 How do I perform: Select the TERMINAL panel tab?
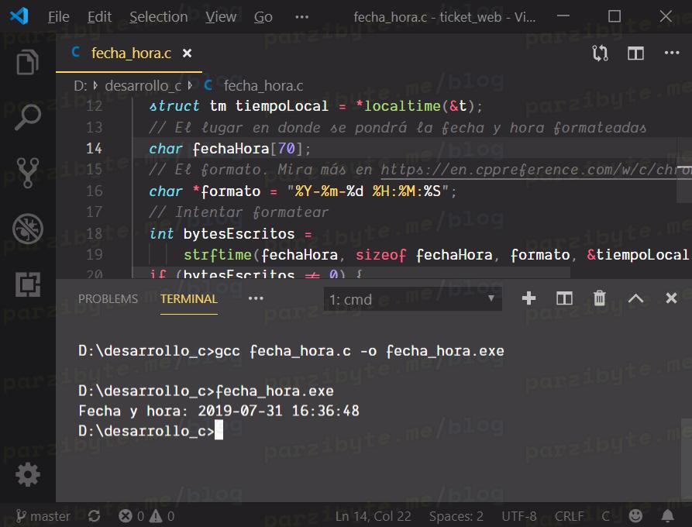tap(189, 299)
